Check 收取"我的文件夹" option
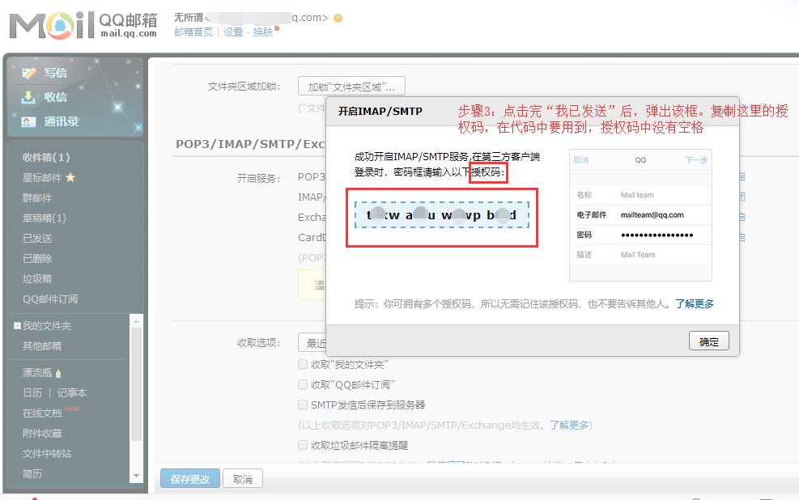 tap(303, 364)
